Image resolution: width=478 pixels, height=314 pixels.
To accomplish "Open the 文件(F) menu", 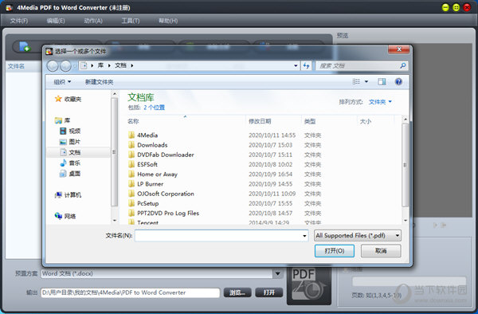I will point(19,21).
